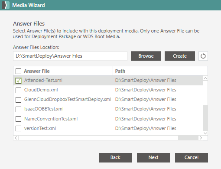Screen dimensions: 221x169
Task: Check the NameConventionTest.xml checkbox
Action: coord(18,119)
